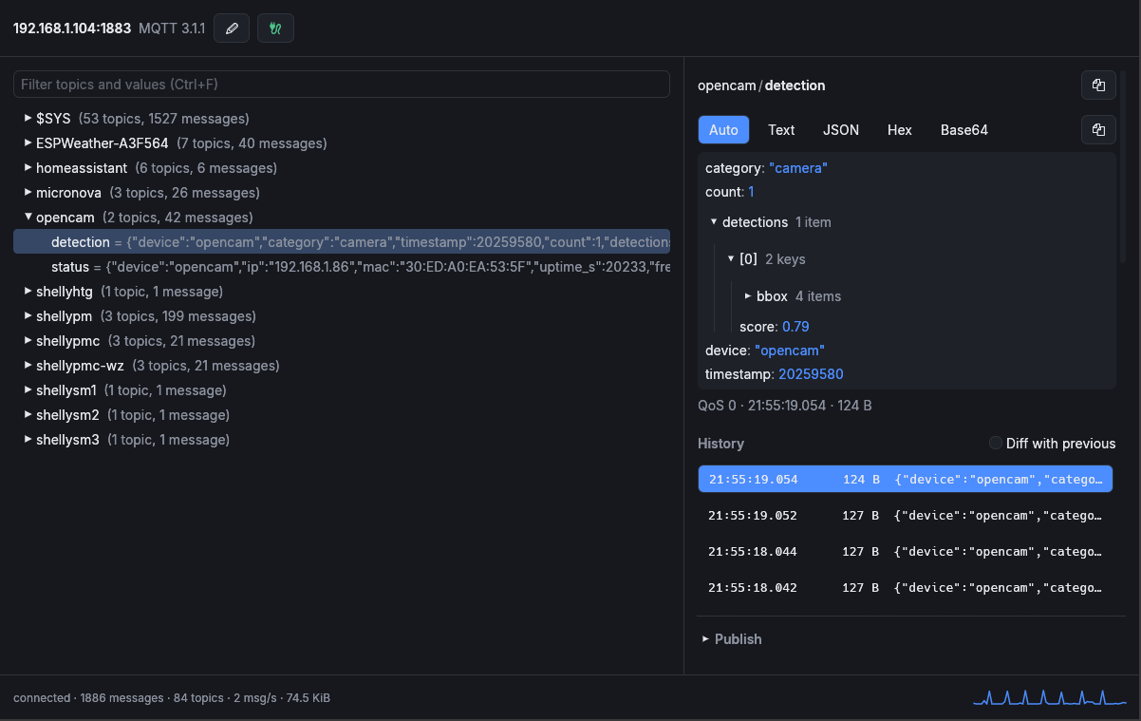The height and width of the screenshot is (721, 1141).
Task: Select the detection topic row
Action: pos(342,242)
